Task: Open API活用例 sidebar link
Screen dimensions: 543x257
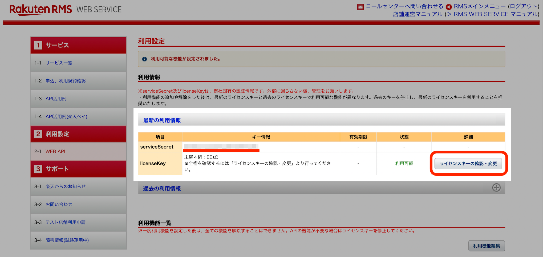Action: coord(56,99)
